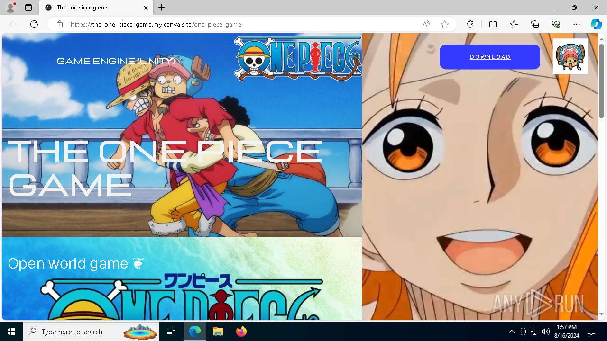
Task: Open Browser essentials heart icon
Action: pos(556,24)
